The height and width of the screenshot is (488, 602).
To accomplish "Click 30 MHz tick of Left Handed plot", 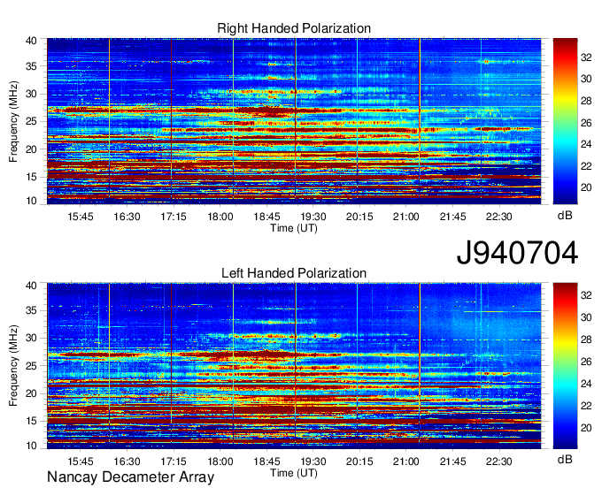I will click(x=31, y=338).
